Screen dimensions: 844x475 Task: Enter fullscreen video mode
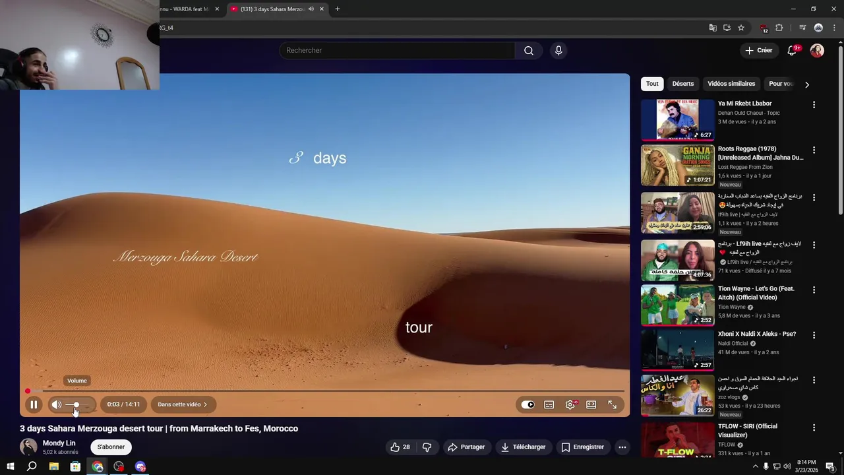(613, 404)
